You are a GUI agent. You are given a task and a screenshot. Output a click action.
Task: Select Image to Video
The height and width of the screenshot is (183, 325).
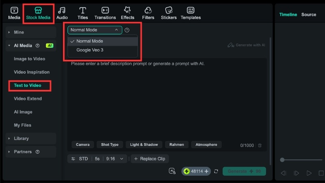click(29, 59)
